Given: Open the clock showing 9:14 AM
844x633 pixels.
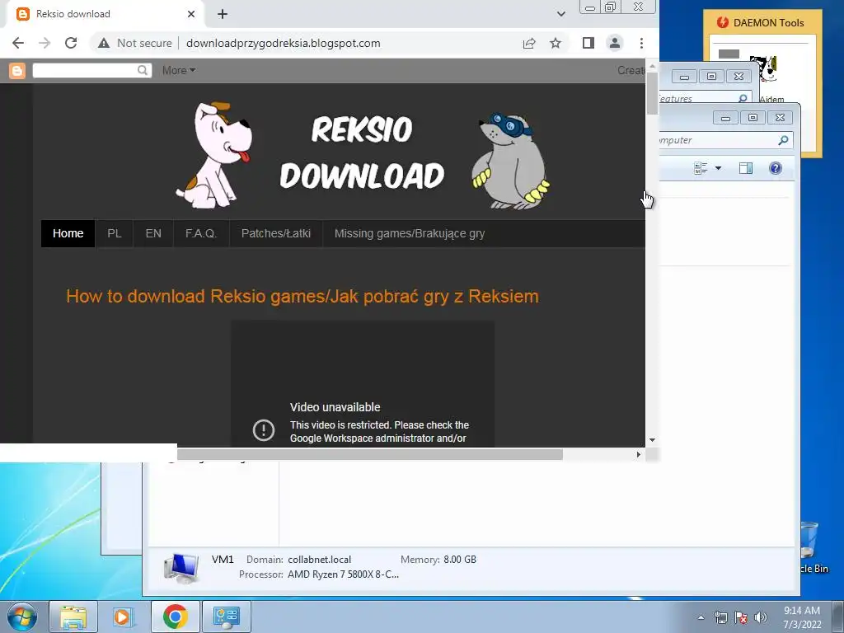Looking at the screenshot, I should tap(801, 617).
